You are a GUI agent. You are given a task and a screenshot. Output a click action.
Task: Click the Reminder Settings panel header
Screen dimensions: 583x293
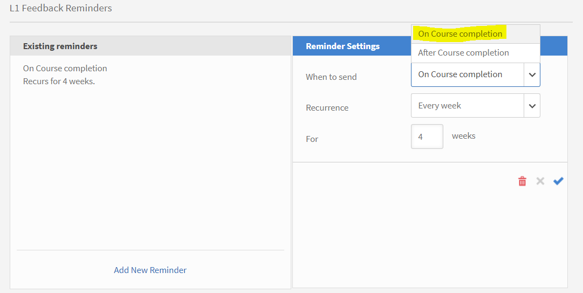click(x=342, y=46)
